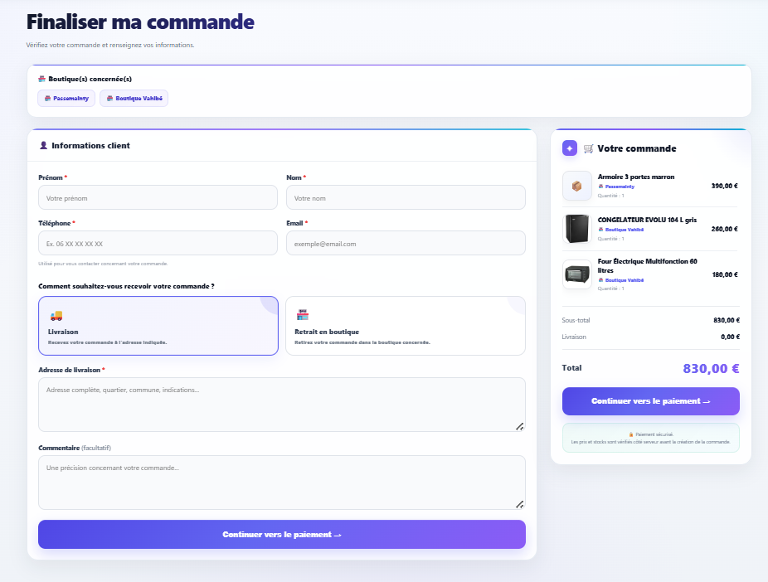This screenshot has width=768, height=582.
Task: Select the Livraison delivery option
Action: tap(158, 326)
